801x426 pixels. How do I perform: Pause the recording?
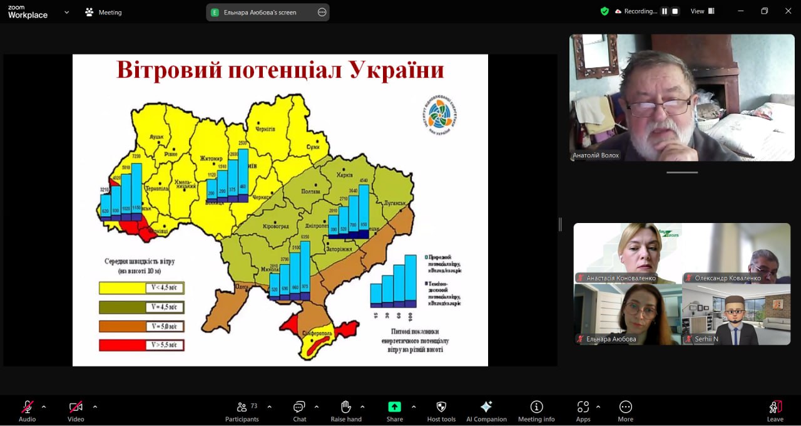point(665,11)
